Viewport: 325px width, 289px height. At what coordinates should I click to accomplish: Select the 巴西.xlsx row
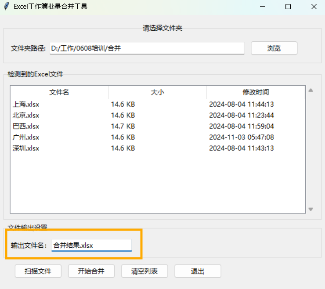[x=158, y=126]
